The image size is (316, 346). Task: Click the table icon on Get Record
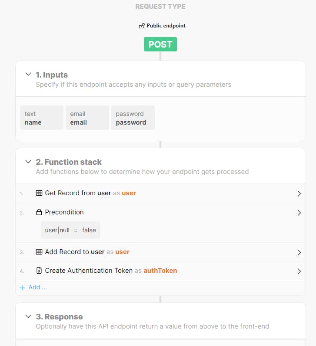(x=39, y=193)
